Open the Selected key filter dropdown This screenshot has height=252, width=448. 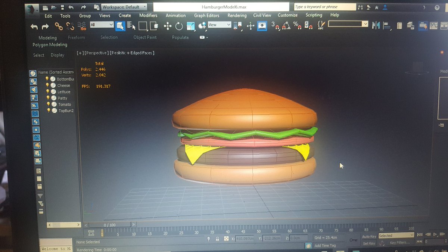(x=396, y=236)
